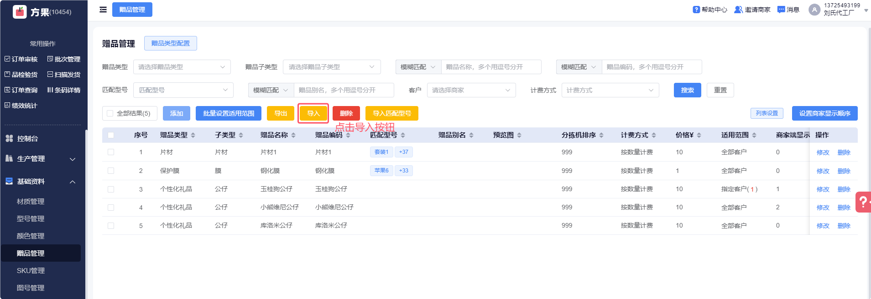Click the red question mark floating icon
This screenshot has height=299, width=871.
[863, 202]
